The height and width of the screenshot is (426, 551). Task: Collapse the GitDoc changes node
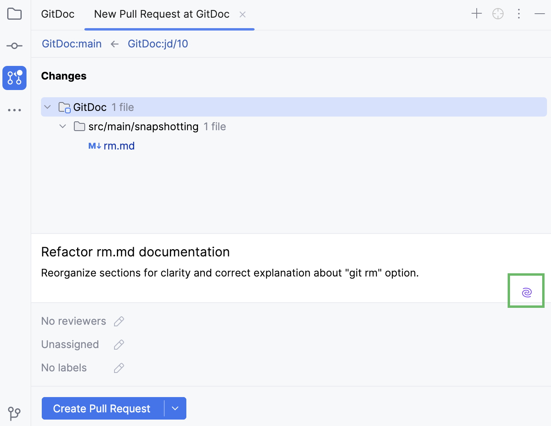[x=48, y=107]
